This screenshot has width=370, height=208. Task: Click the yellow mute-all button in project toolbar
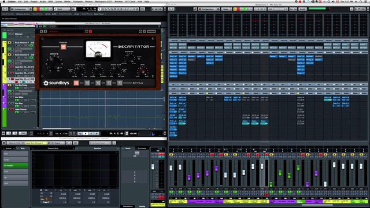click(35, 9)
